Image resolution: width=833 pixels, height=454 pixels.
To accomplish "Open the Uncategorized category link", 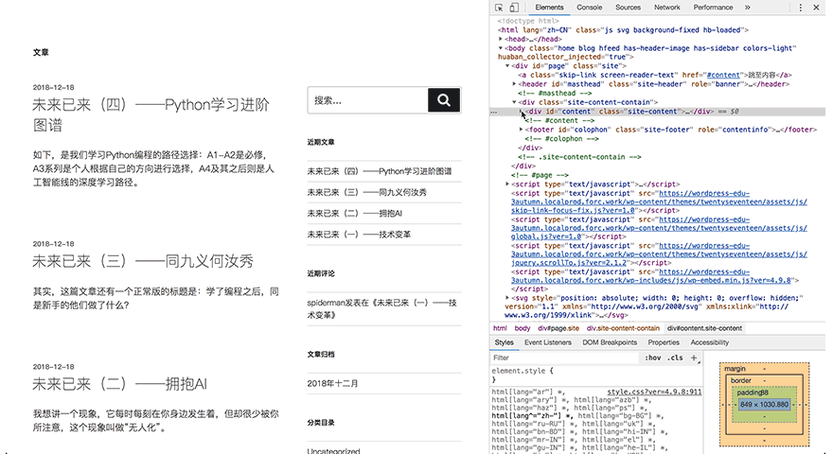I will point(333,451).
